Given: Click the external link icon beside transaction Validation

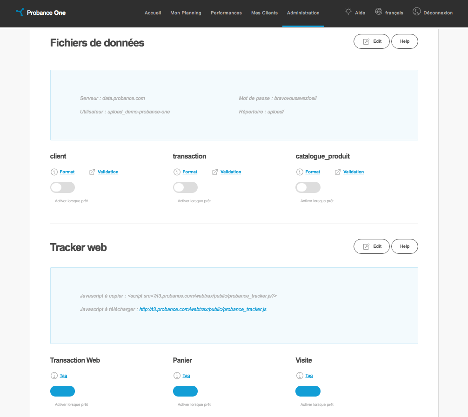Looking at the screenshot, I should (x=214, y=172).
